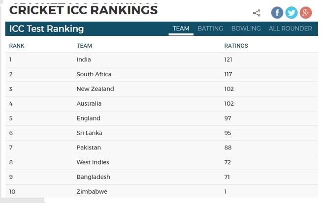Share via the Twitter icon
This screenshot has width=325, height=203.
[291, 13]
